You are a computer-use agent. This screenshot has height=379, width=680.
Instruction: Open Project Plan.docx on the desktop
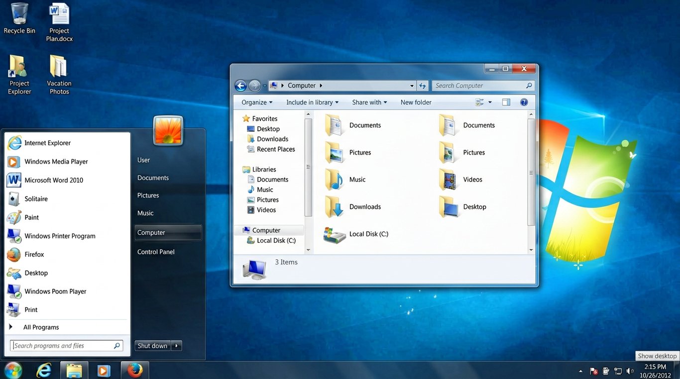[59, 16]
